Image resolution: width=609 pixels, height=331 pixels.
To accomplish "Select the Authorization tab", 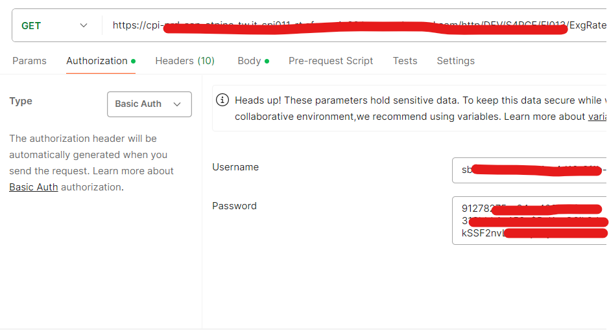I will point(97,61).
